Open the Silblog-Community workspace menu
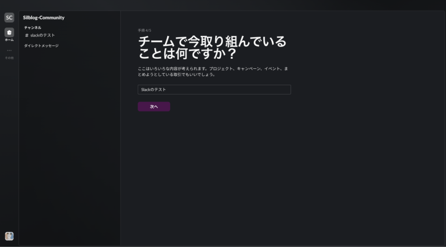 coord(44,18)
